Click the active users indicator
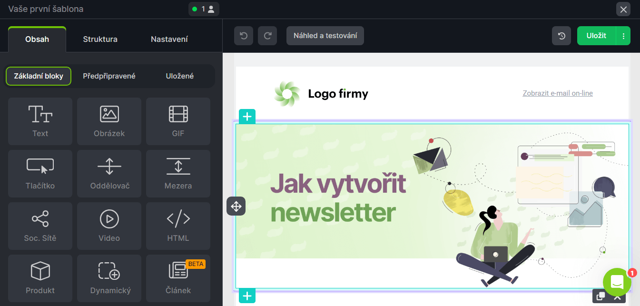 (x=204, y=9)
